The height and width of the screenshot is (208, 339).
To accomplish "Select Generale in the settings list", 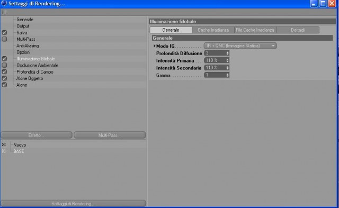I will click(25, 20).
